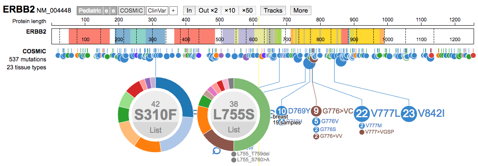Screen dimensions: 478x166
Task: Click the L755_S760>A mutation label
Action: (253, 160)
